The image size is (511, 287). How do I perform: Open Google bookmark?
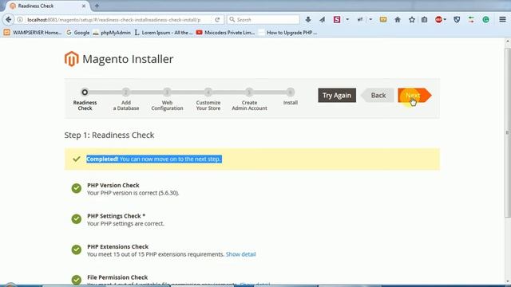pos(78,33)
